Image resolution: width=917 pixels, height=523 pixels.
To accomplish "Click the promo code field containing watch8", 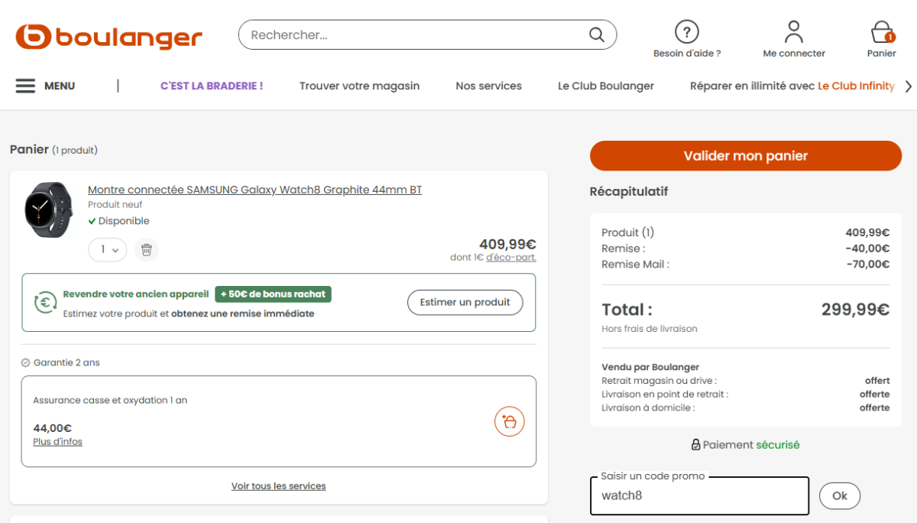I will tap(699, 496).
